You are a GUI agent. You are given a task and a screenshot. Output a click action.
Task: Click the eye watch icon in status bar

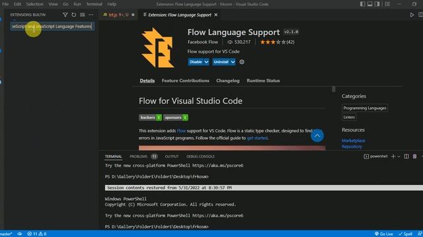click(20, 234)
